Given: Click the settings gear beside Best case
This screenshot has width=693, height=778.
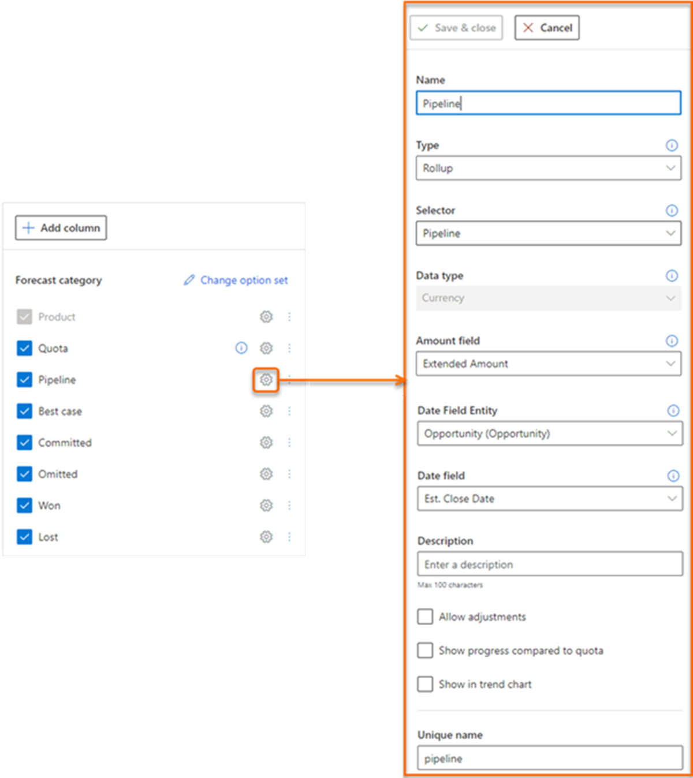Looking at the screenshot, I should click(266, 411).
